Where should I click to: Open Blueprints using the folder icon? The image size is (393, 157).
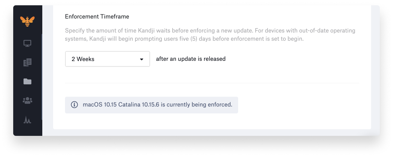click(27, 81)
